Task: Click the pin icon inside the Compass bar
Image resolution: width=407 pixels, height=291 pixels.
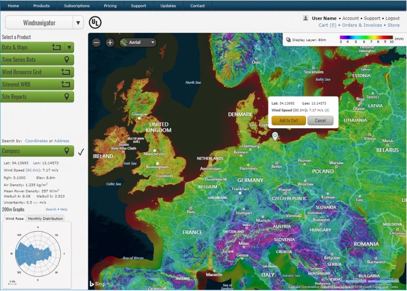Action: [x=66, y=151]
